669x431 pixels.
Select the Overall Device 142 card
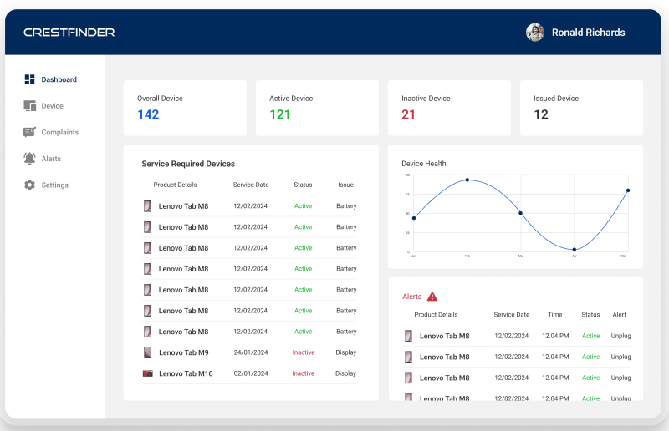185,108
